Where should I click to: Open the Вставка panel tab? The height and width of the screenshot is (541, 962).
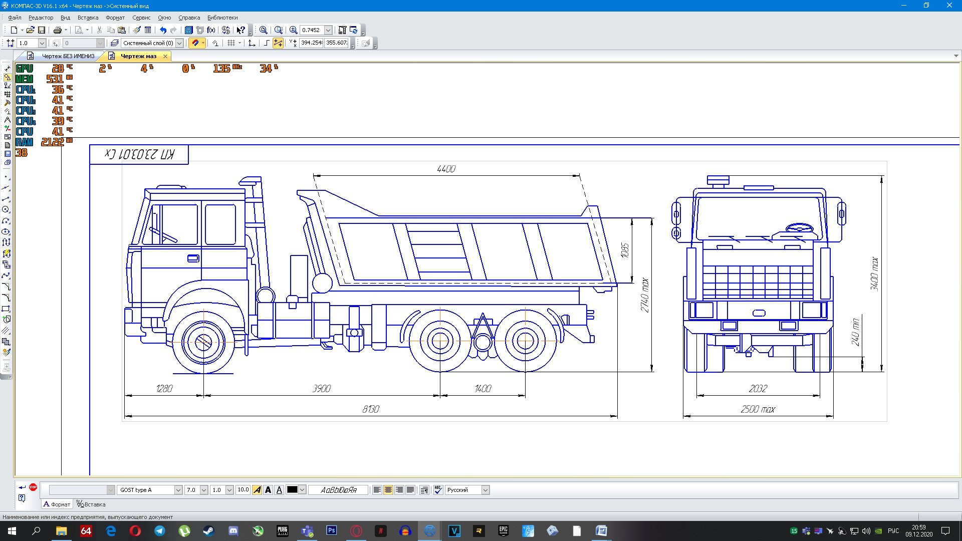91,504
